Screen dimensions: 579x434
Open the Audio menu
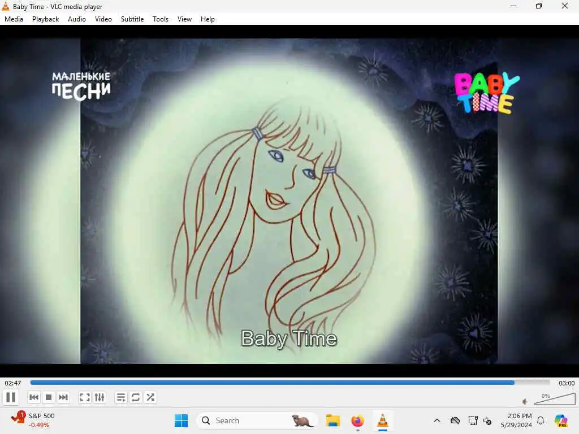(77, 19)
